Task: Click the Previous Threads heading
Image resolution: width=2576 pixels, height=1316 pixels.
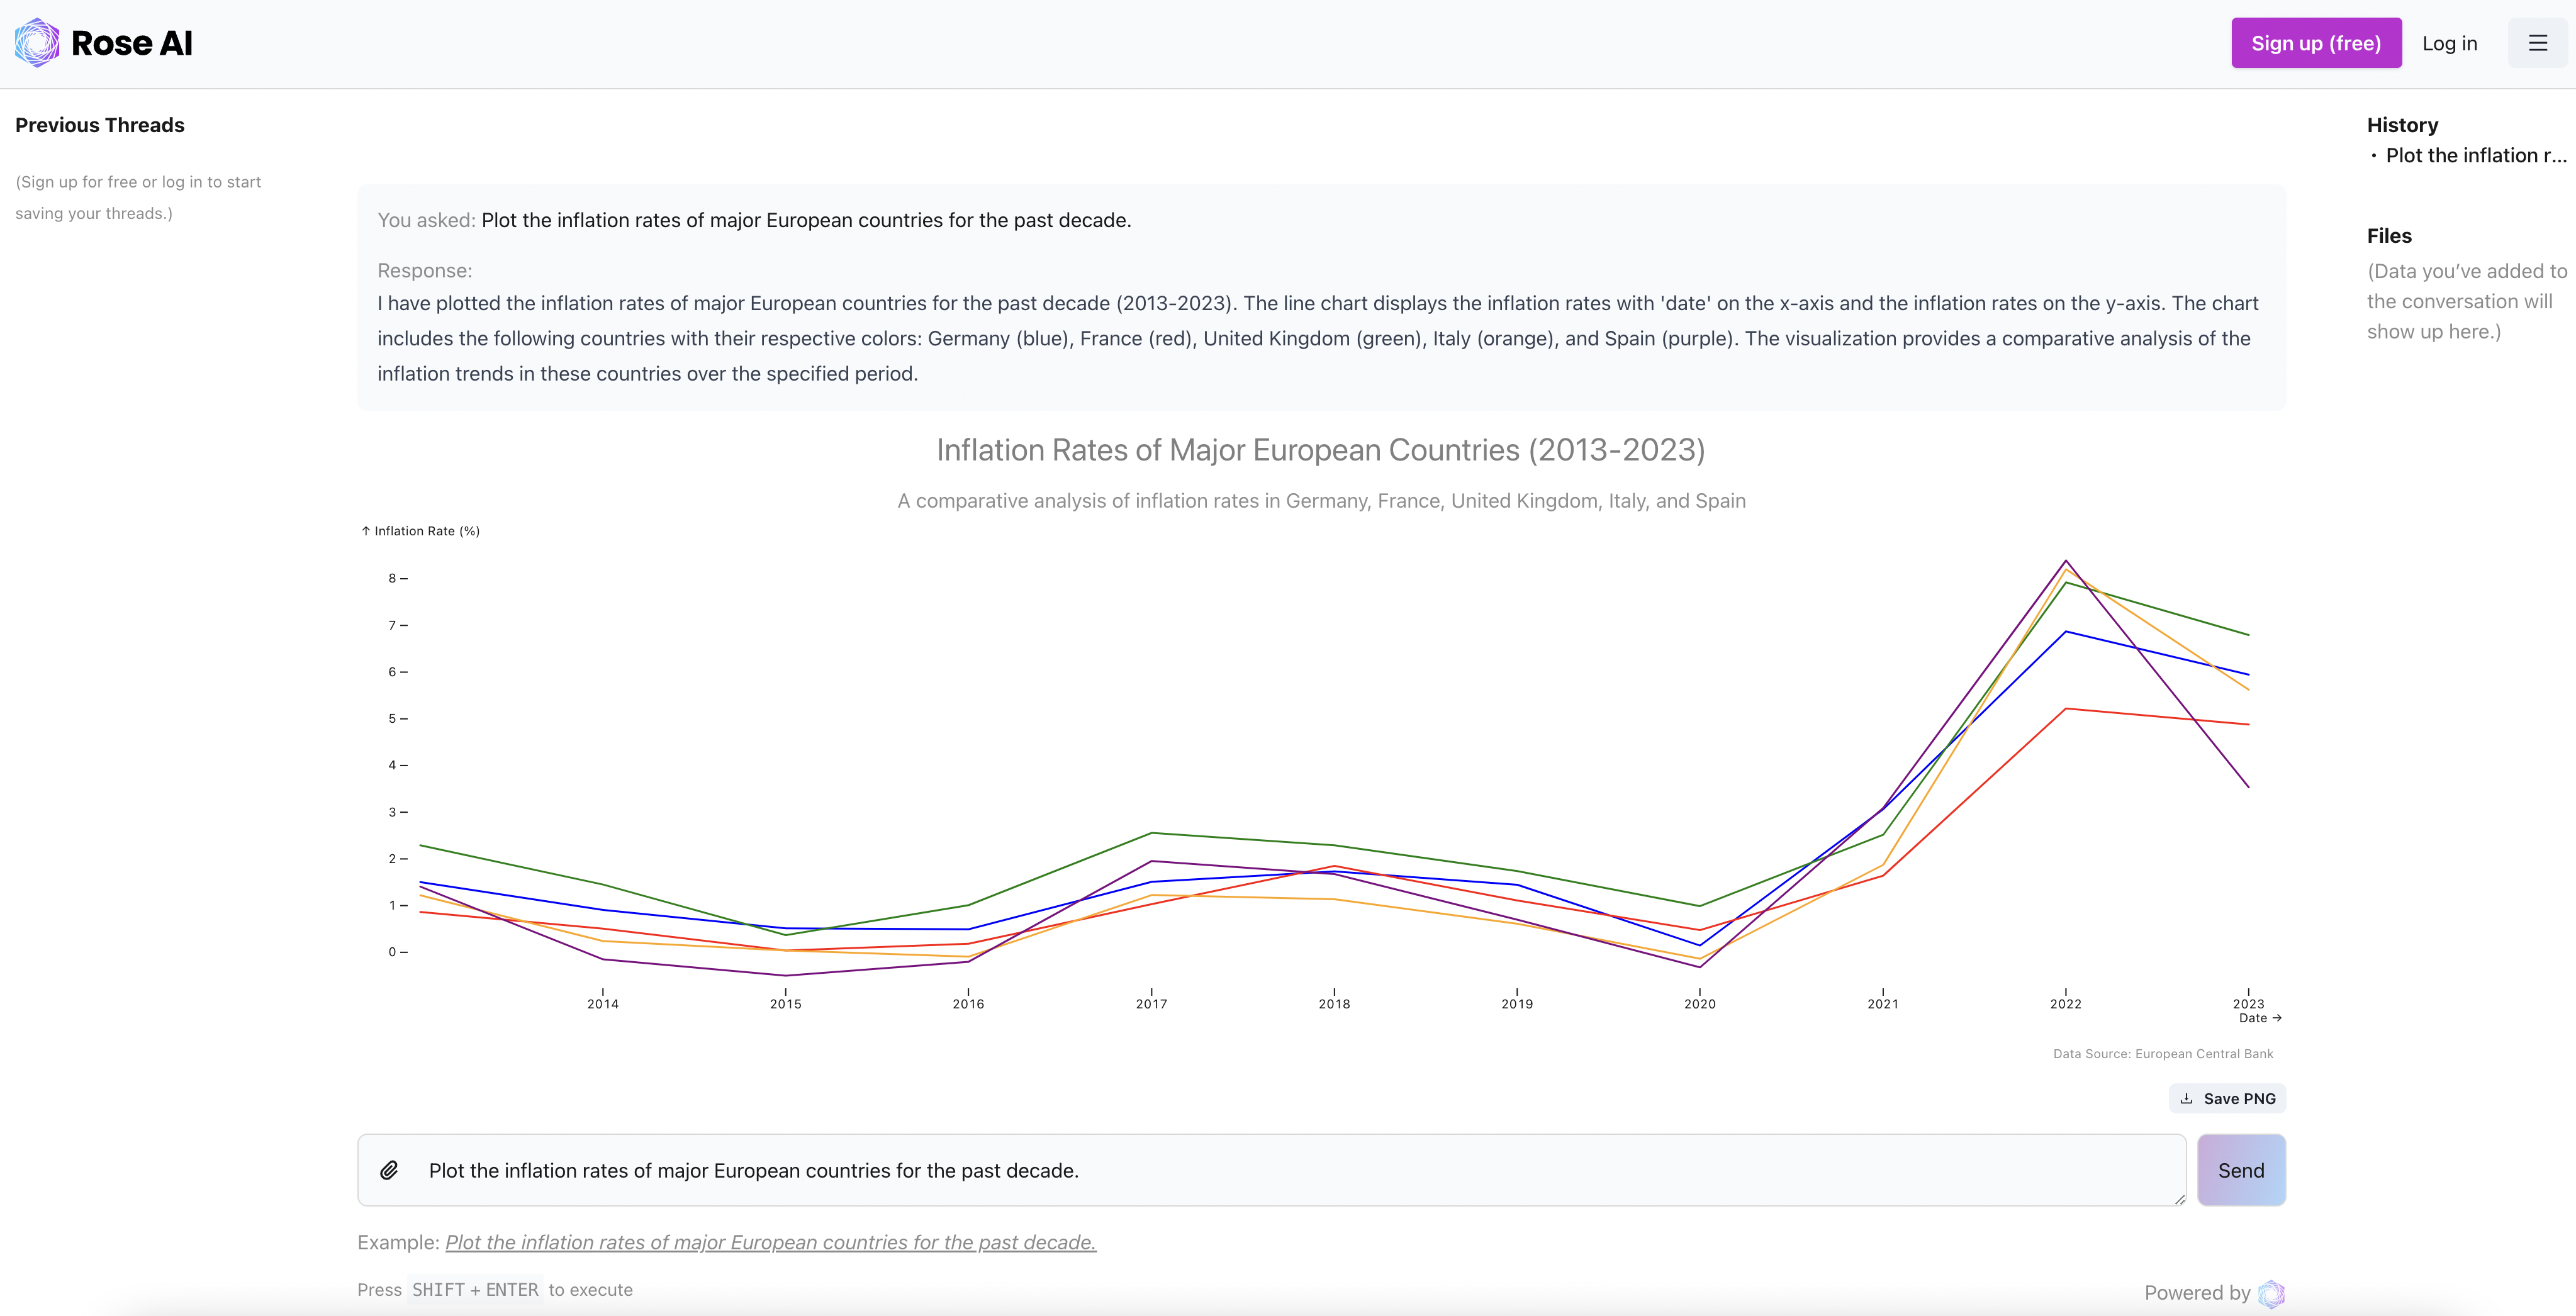Action: (100, 125)
